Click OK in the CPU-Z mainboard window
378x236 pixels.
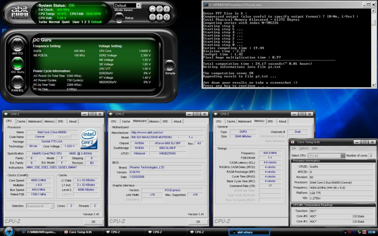click(198, 222)
